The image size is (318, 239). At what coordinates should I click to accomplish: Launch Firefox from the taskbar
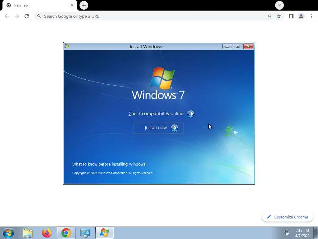pyautogui.click(x=47, y=233)
